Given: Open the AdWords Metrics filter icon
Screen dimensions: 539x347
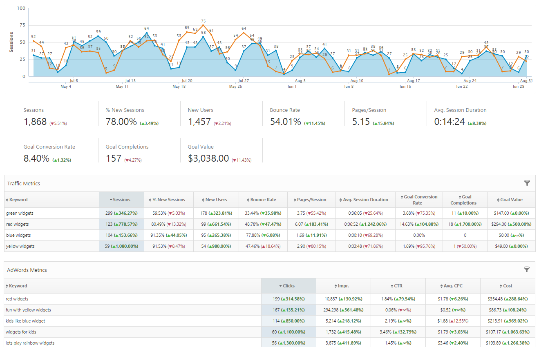Looking at the screenshot, I should click(x=527, y=269).
